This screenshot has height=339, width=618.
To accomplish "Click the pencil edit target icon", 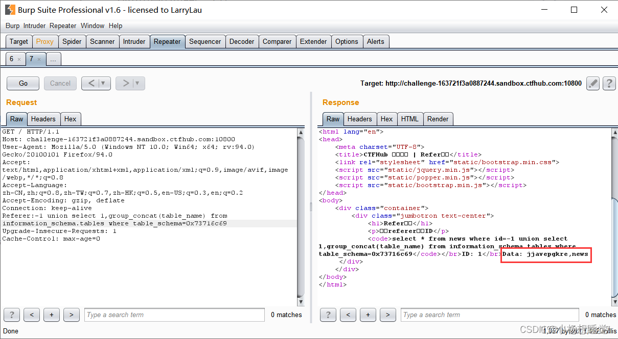I will (x=592, y=83).
